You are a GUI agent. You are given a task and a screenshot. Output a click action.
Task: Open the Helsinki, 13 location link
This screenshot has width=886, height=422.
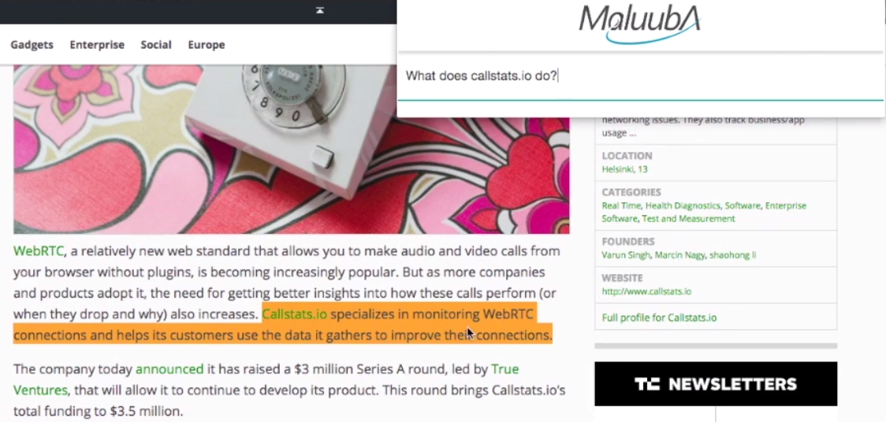point(624,169)
